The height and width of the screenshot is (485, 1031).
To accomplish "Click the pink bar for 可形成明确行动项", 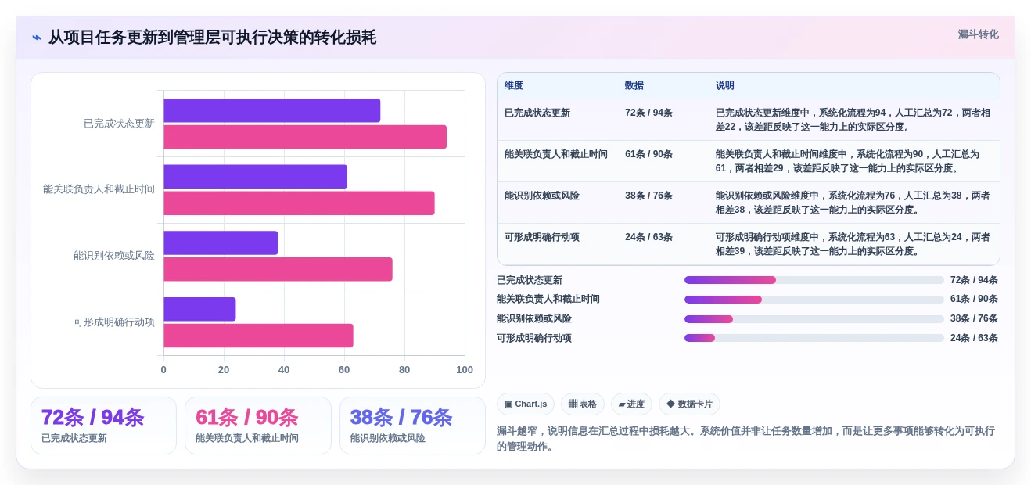I will point(258,336).
